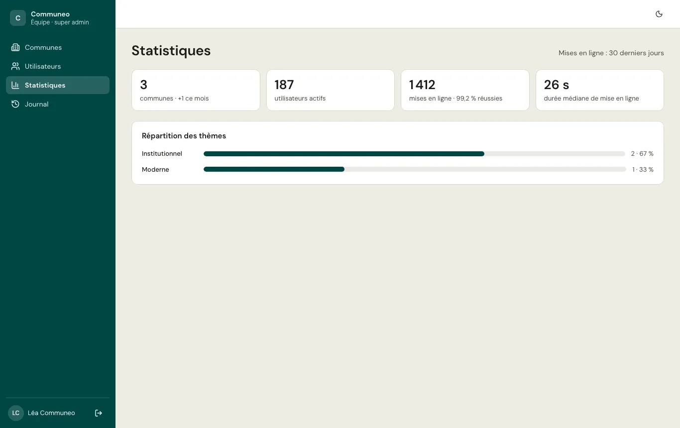Click the Léa Communeo user name

tap(51, 413)
